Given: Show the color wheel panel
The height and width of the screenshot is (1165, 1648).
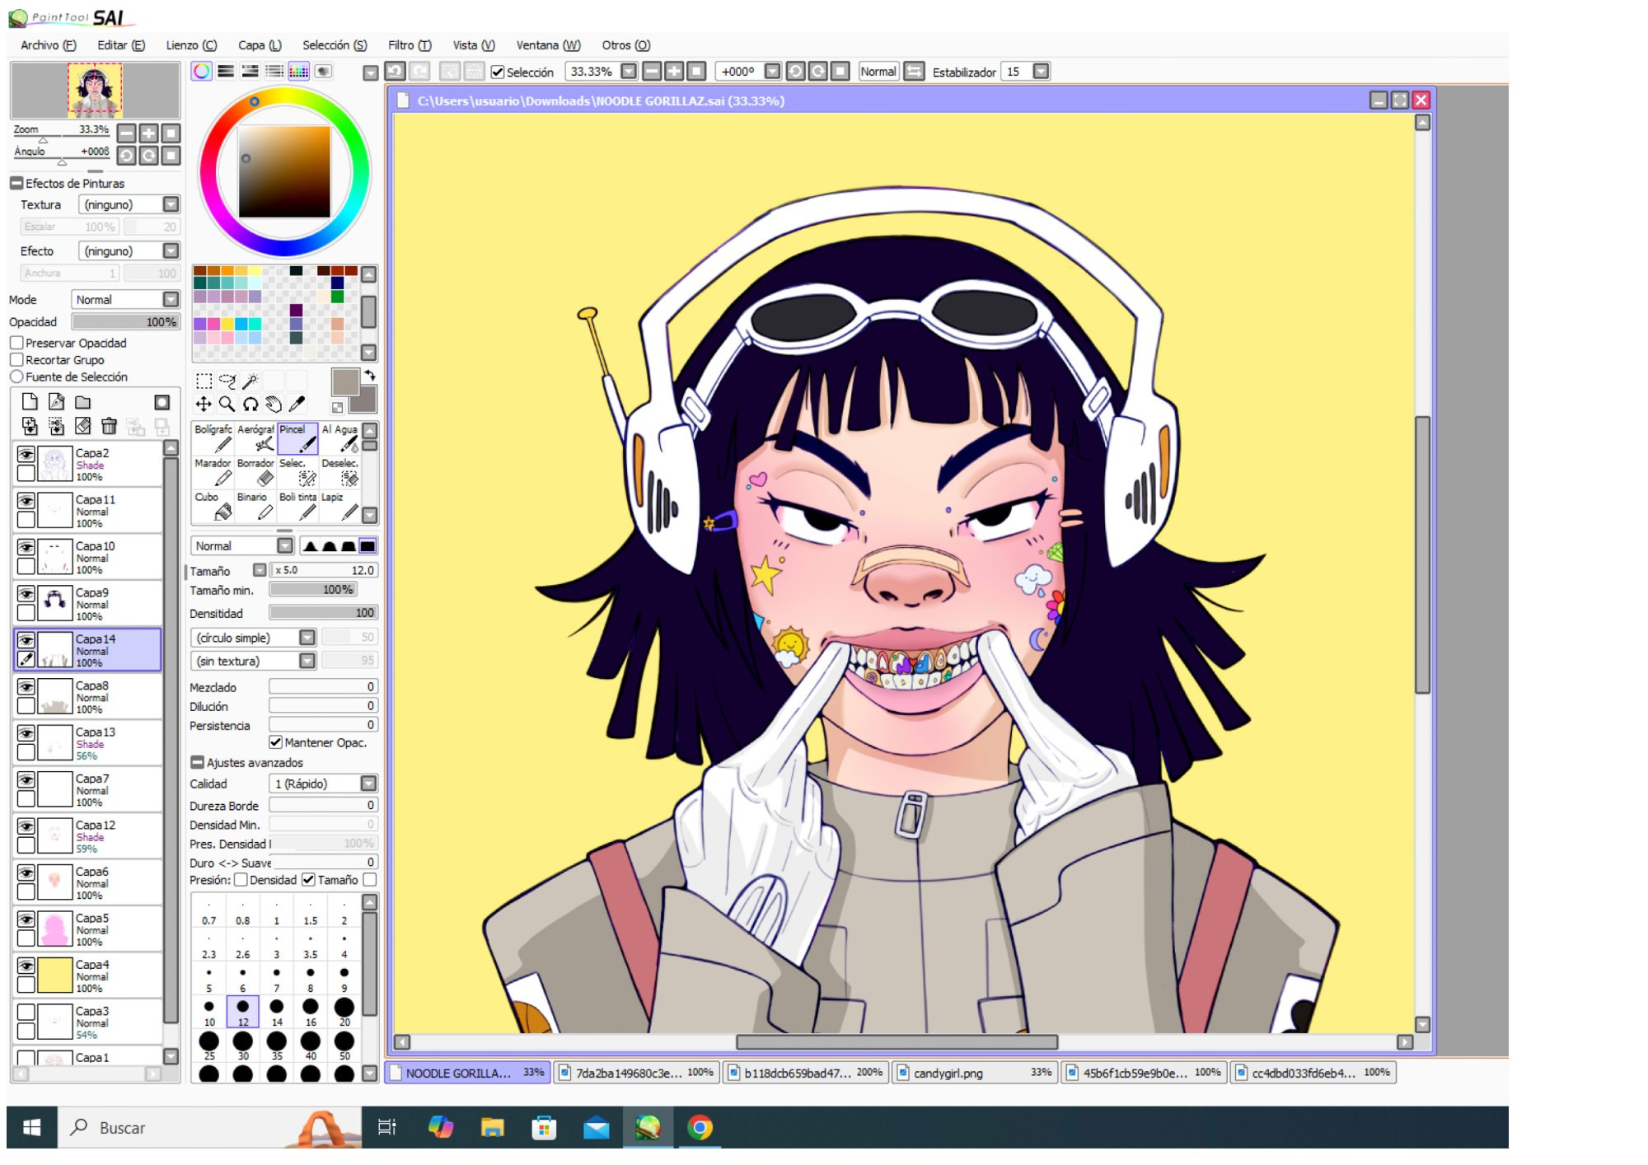Looking at the screenshot, I should pos(201,72).
